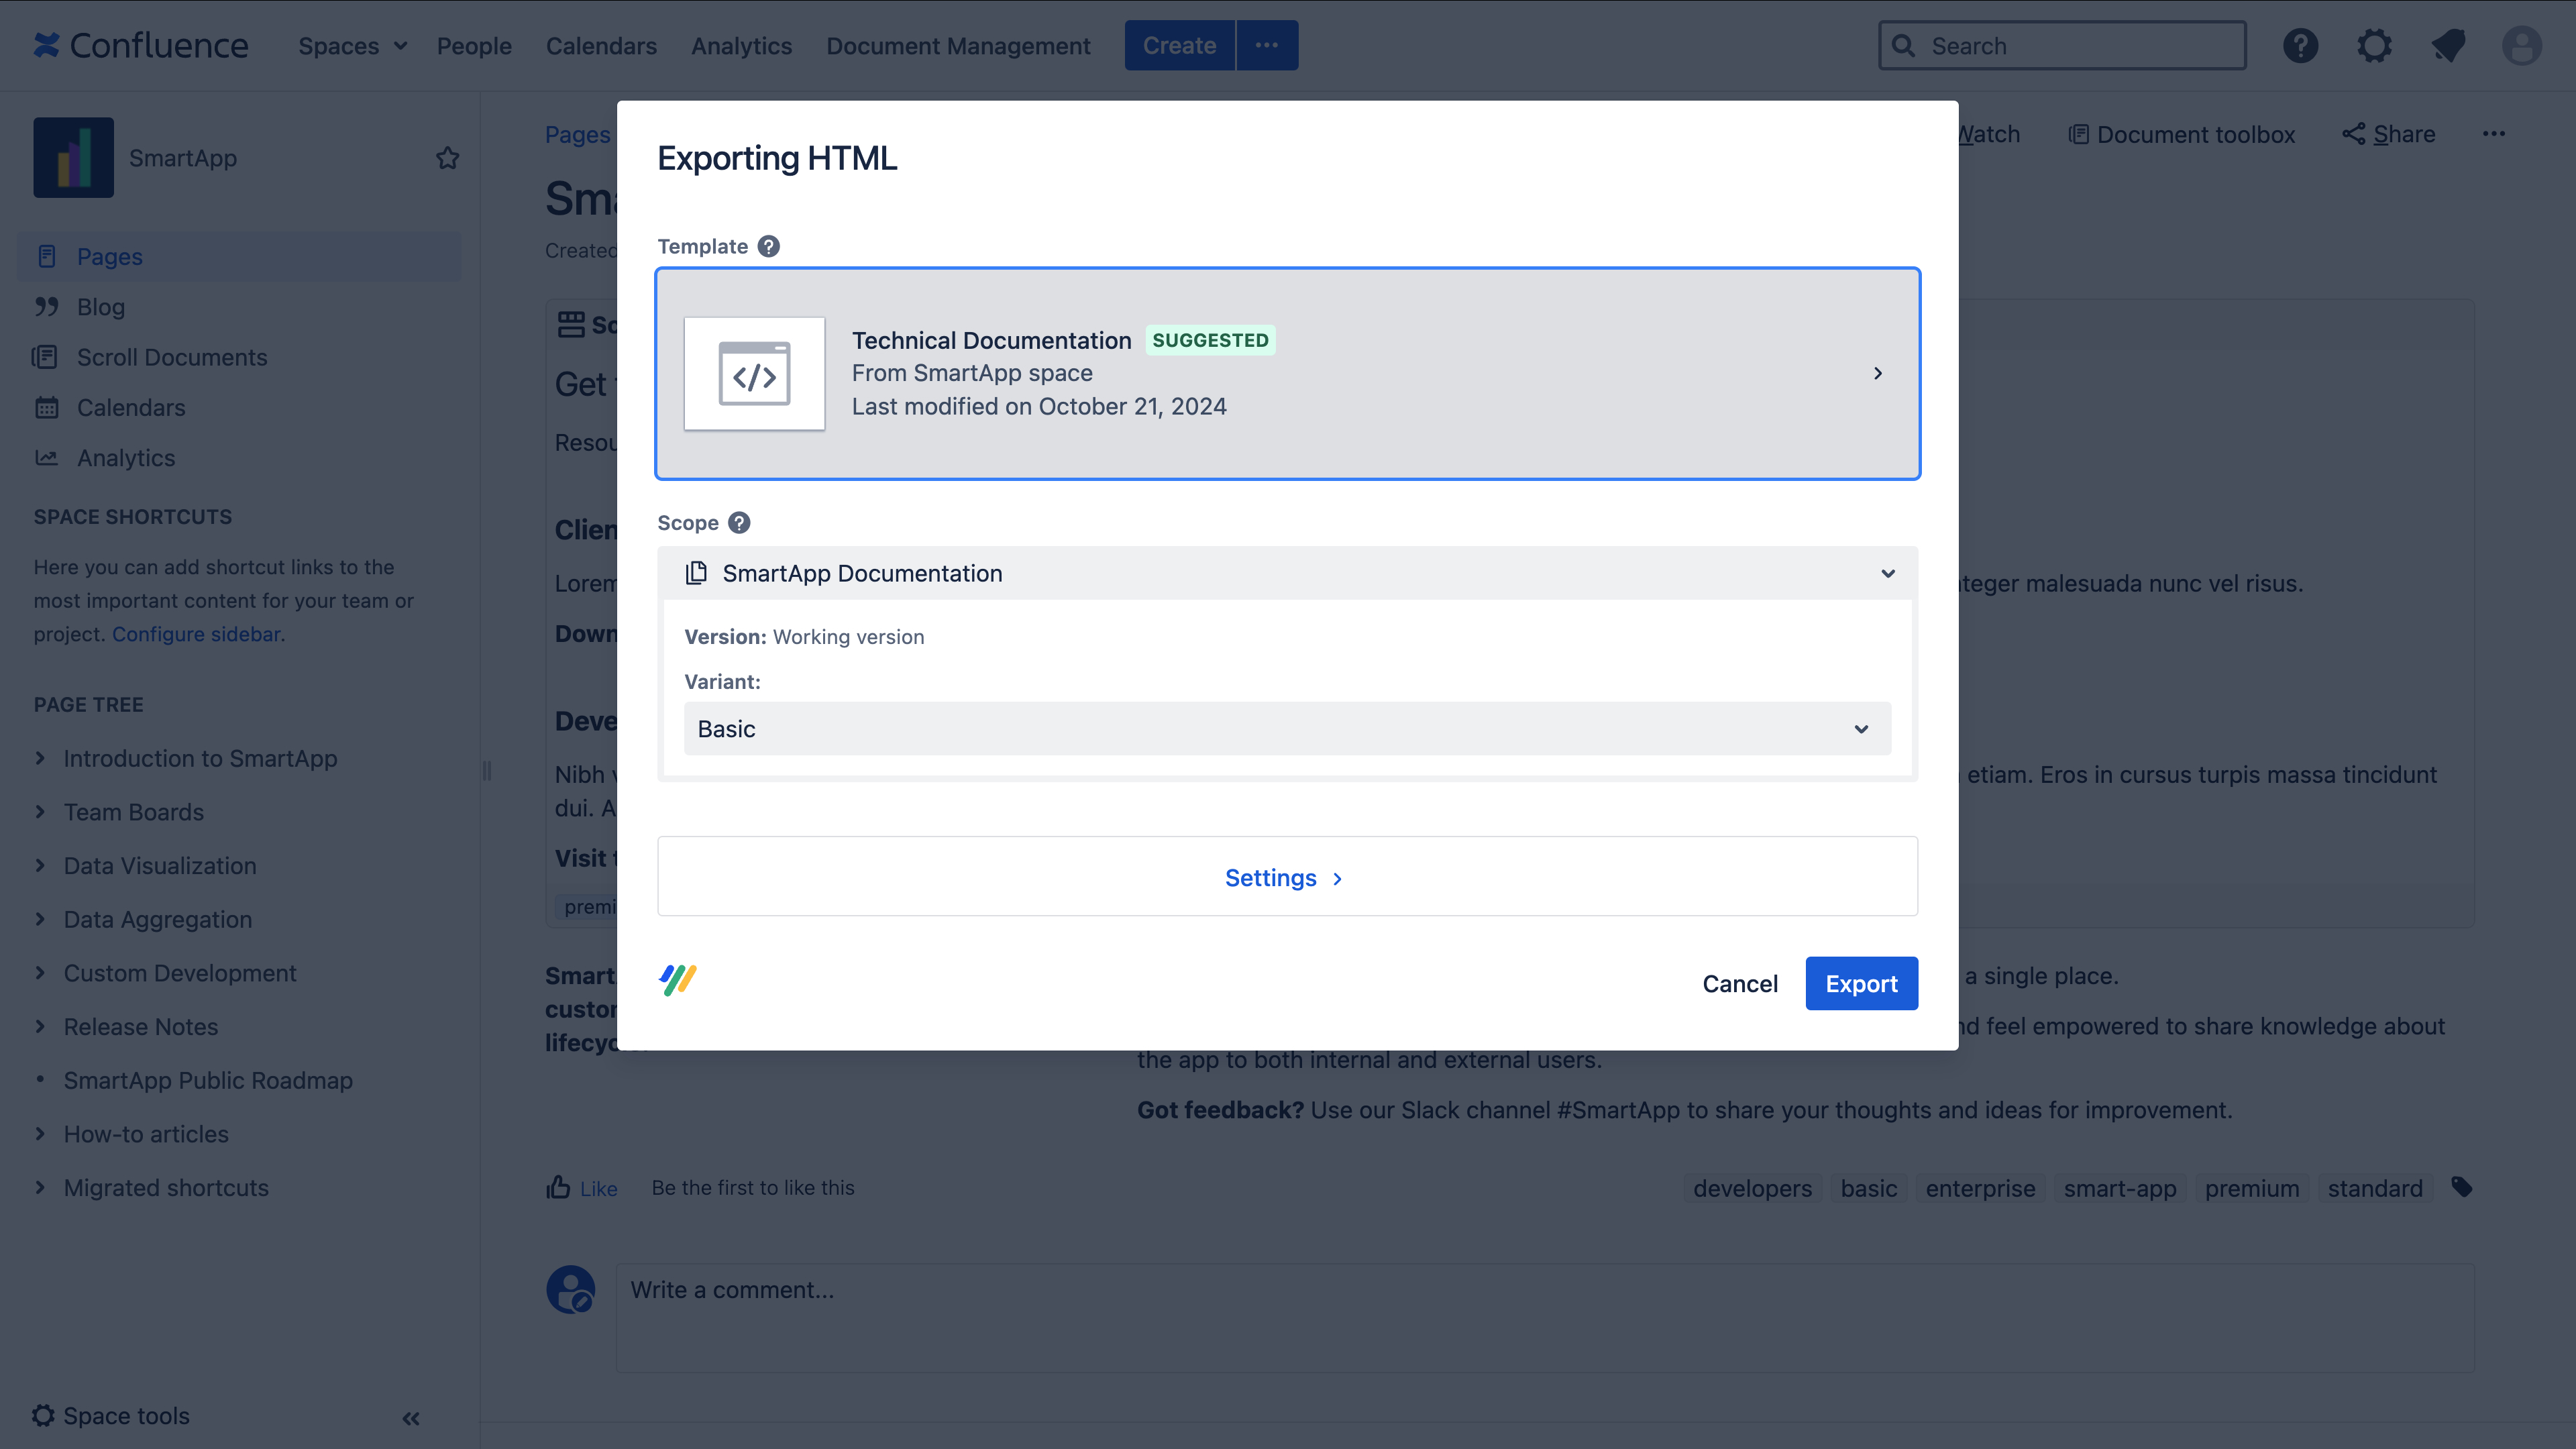Cancel the HTML export dialog

point(1740,983)
